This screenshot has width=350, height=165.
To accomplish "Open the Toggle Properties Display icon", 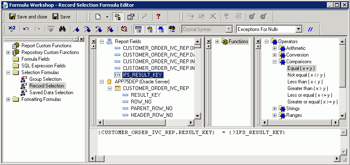I will pyautogui.click(x=131, y=17).
